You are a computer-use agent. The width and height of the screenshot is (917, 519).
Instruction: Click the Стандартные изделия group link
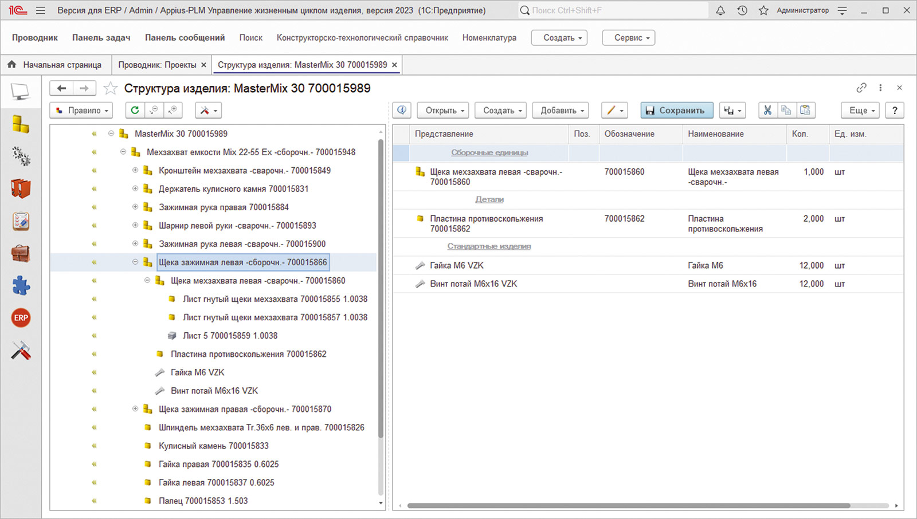click(489, 246)
